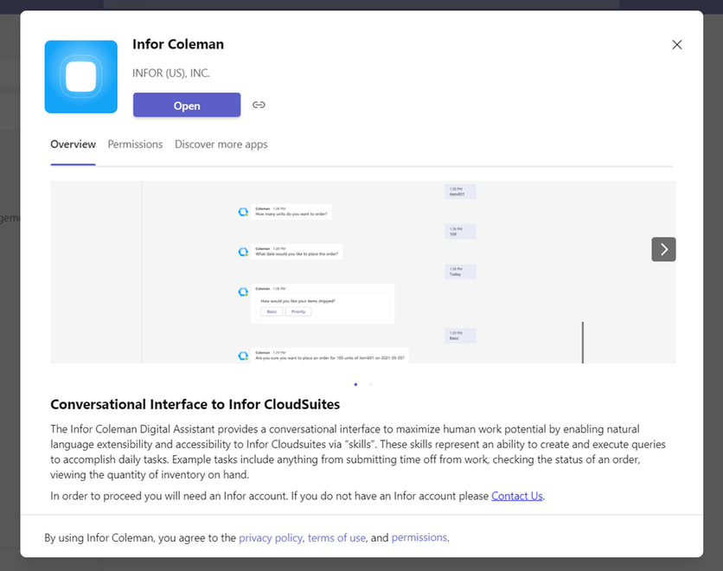723x571 pixels.
Task: Click the blue Infor Coleman app logo
Action: pyautogui.click(x=80, y=77)
